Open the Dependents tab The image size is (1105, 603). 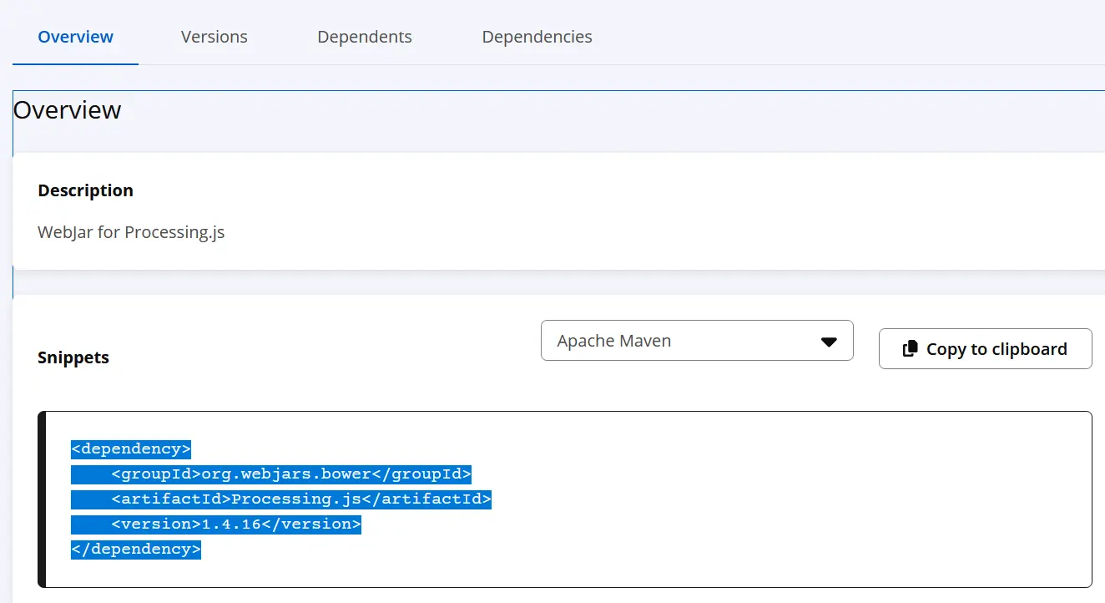[x=364, y=37]
